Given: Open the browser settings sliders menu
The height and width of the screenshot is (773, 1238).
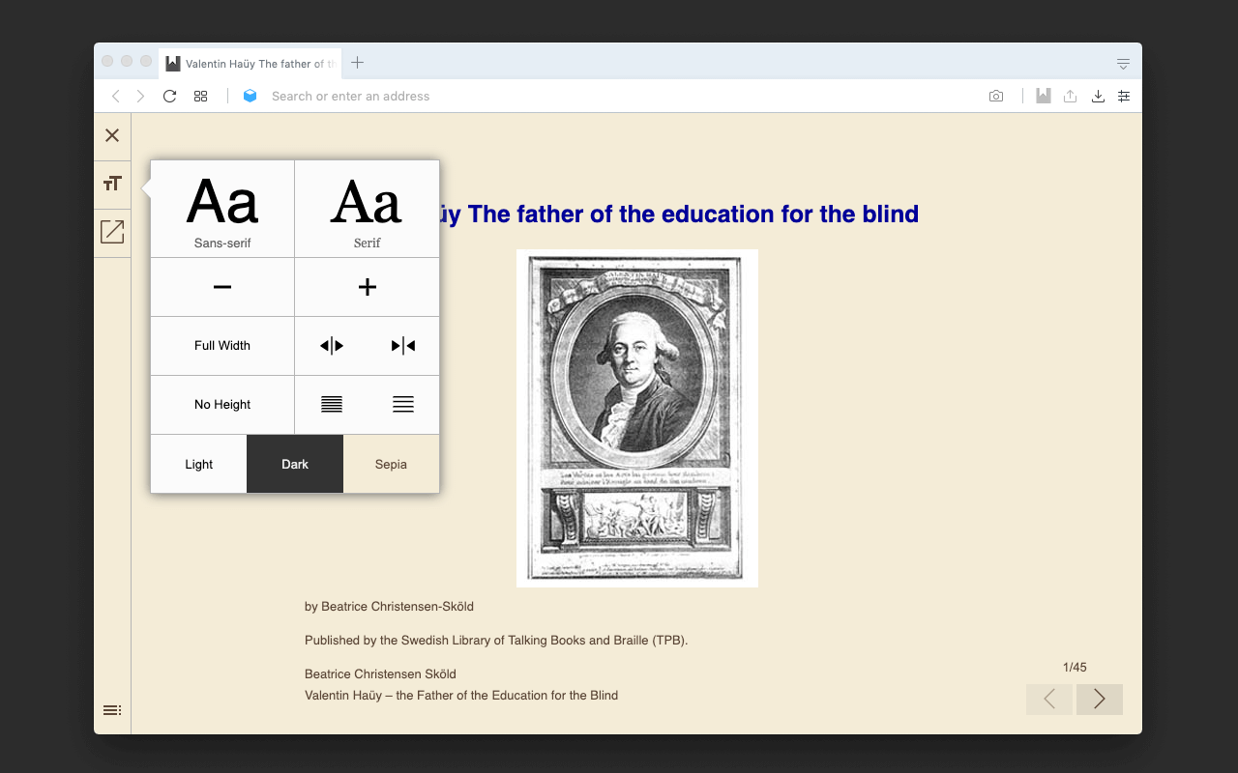Looking at the screenshot, I should point(1124,96).
